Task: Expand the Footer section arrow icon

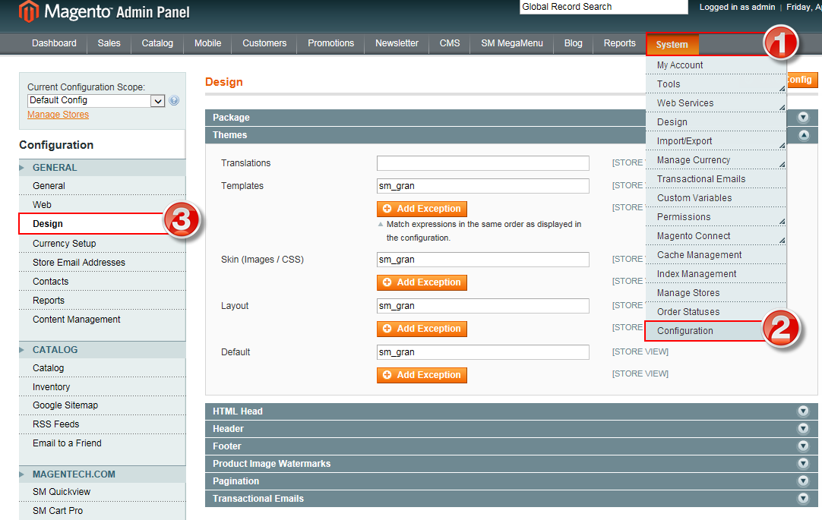Action: [803, 446]
